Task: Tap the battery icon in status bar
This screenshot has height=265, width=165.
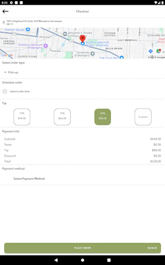Action: click(162, 3)
